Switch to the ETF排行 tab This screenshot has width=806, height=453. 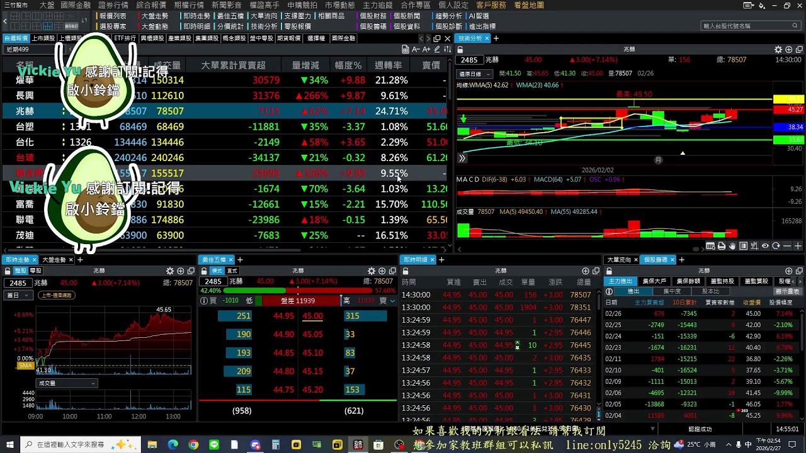coord(125,38)
